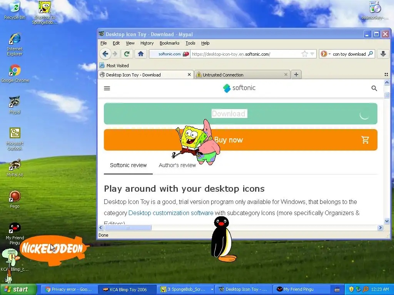Viewport: 394px width, 295px height.
Task: Open the Edit menu
Action: [116, 43]
